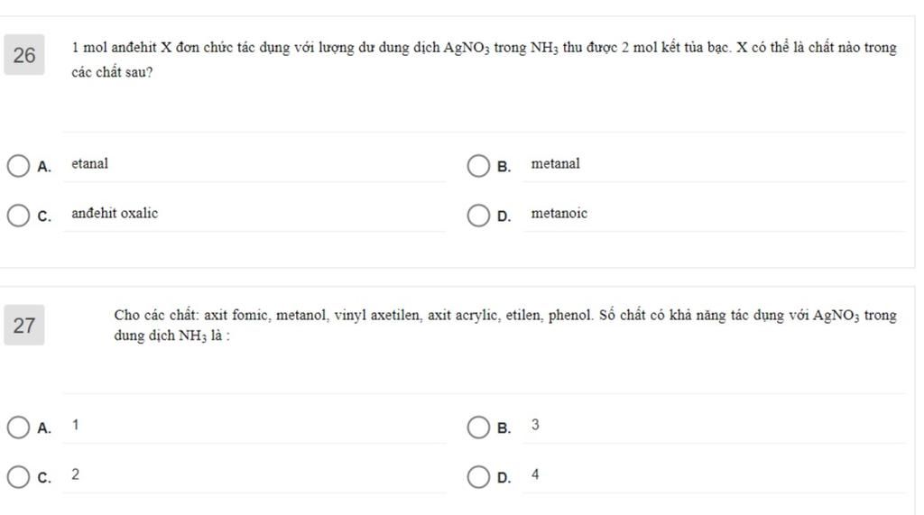The height and width of the screenshot is (515, 924).
Task: Click the answer text "metanoic"
Action: (x=559, y=214)
